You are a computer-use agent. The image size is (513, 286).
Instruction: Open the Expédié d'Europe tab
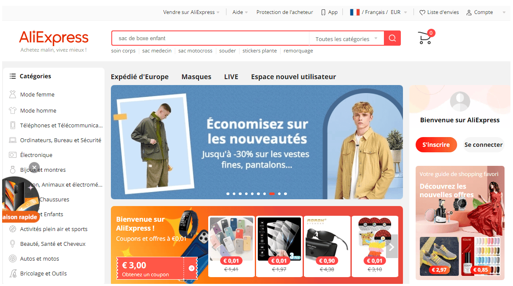(x=140, y=77)
